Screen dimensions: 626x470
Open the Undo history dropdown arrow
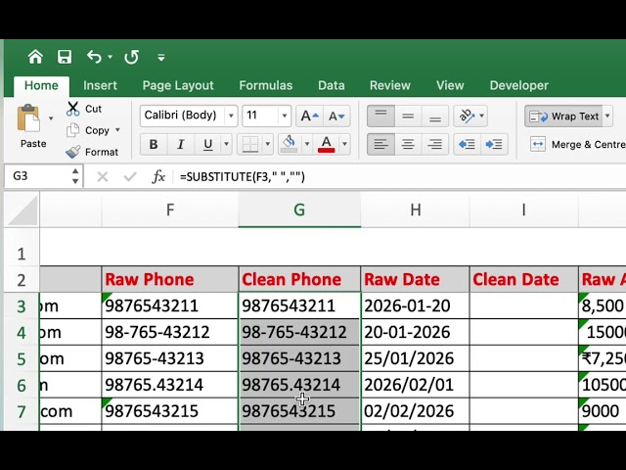[110, 57]
